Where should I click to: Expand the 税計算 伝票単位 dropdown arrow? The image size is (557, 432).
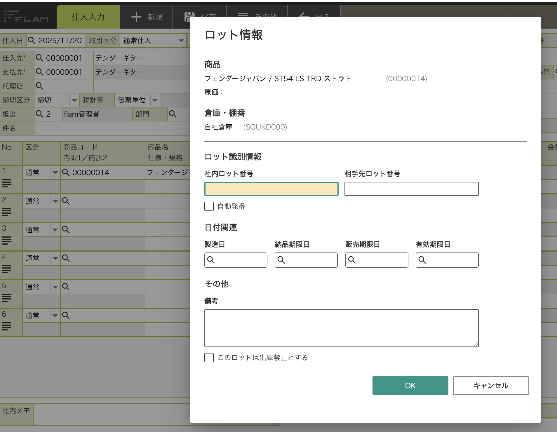click(x=155, y=100)
